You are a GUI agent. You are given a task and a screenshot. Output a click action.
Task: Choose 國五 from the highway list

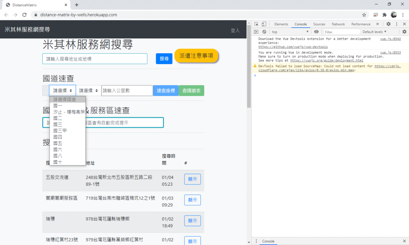coord(68,143)
